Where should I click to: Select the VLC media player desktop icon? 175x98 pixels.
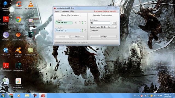(31, 5)
